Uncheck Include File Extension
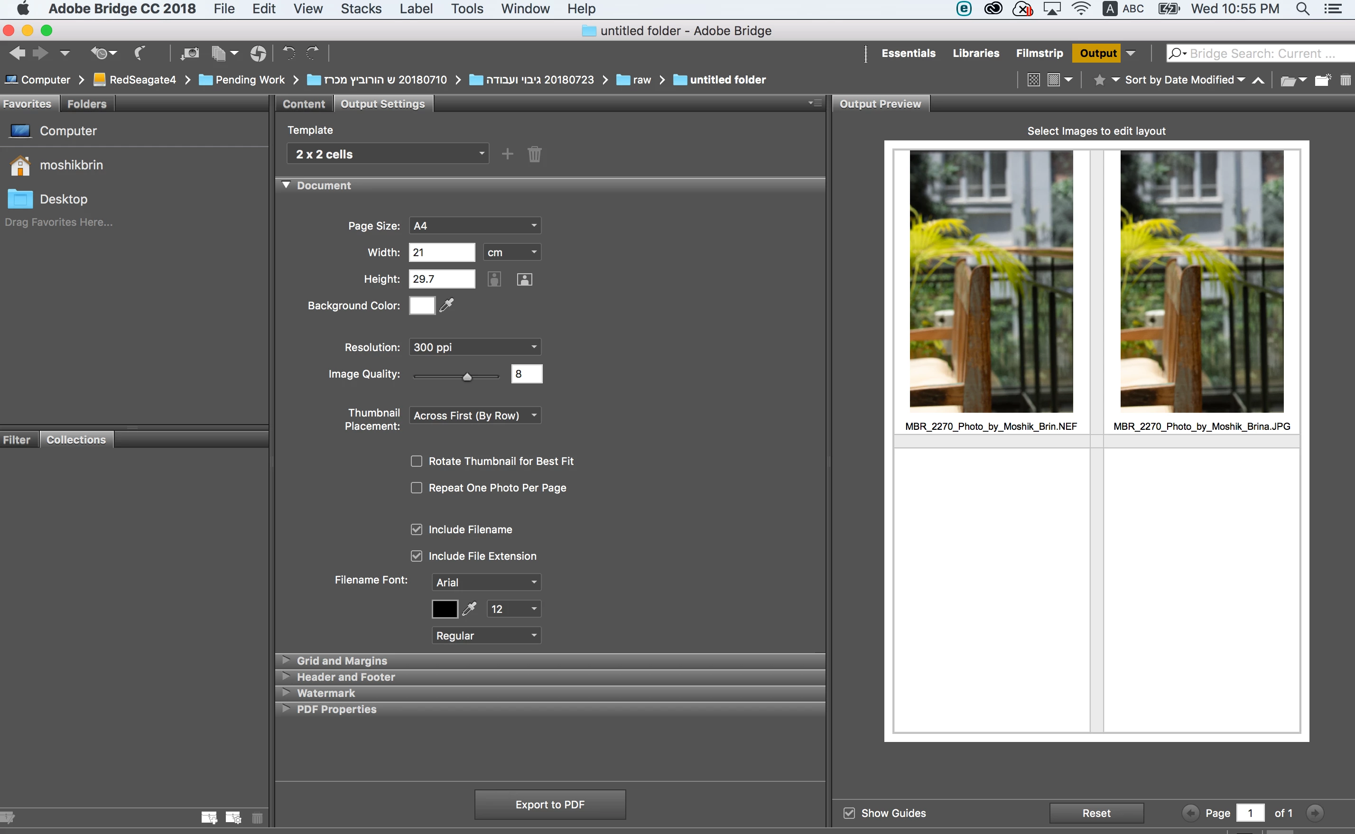This screenshot has height=834, width=1355. point(417,556)
